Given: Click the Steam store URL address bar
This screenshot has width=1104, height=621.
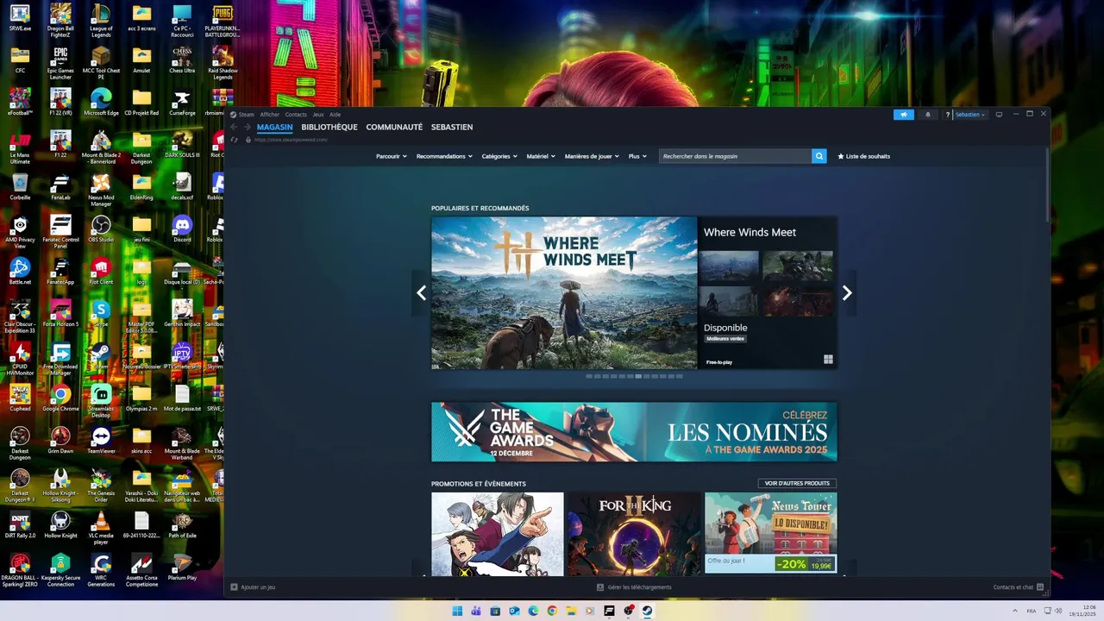Looking at the screenshot, I should (292, 140).
